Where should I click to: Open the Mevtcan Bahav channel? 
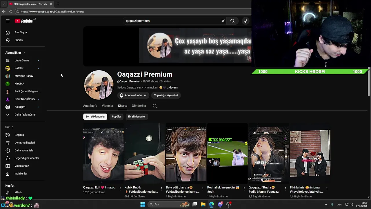point(23,76)
